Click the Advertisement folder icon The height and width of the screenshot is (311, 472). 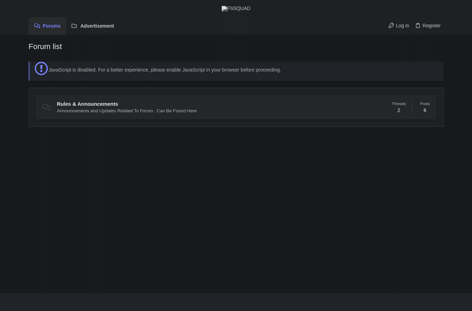(x=74, y=26)
